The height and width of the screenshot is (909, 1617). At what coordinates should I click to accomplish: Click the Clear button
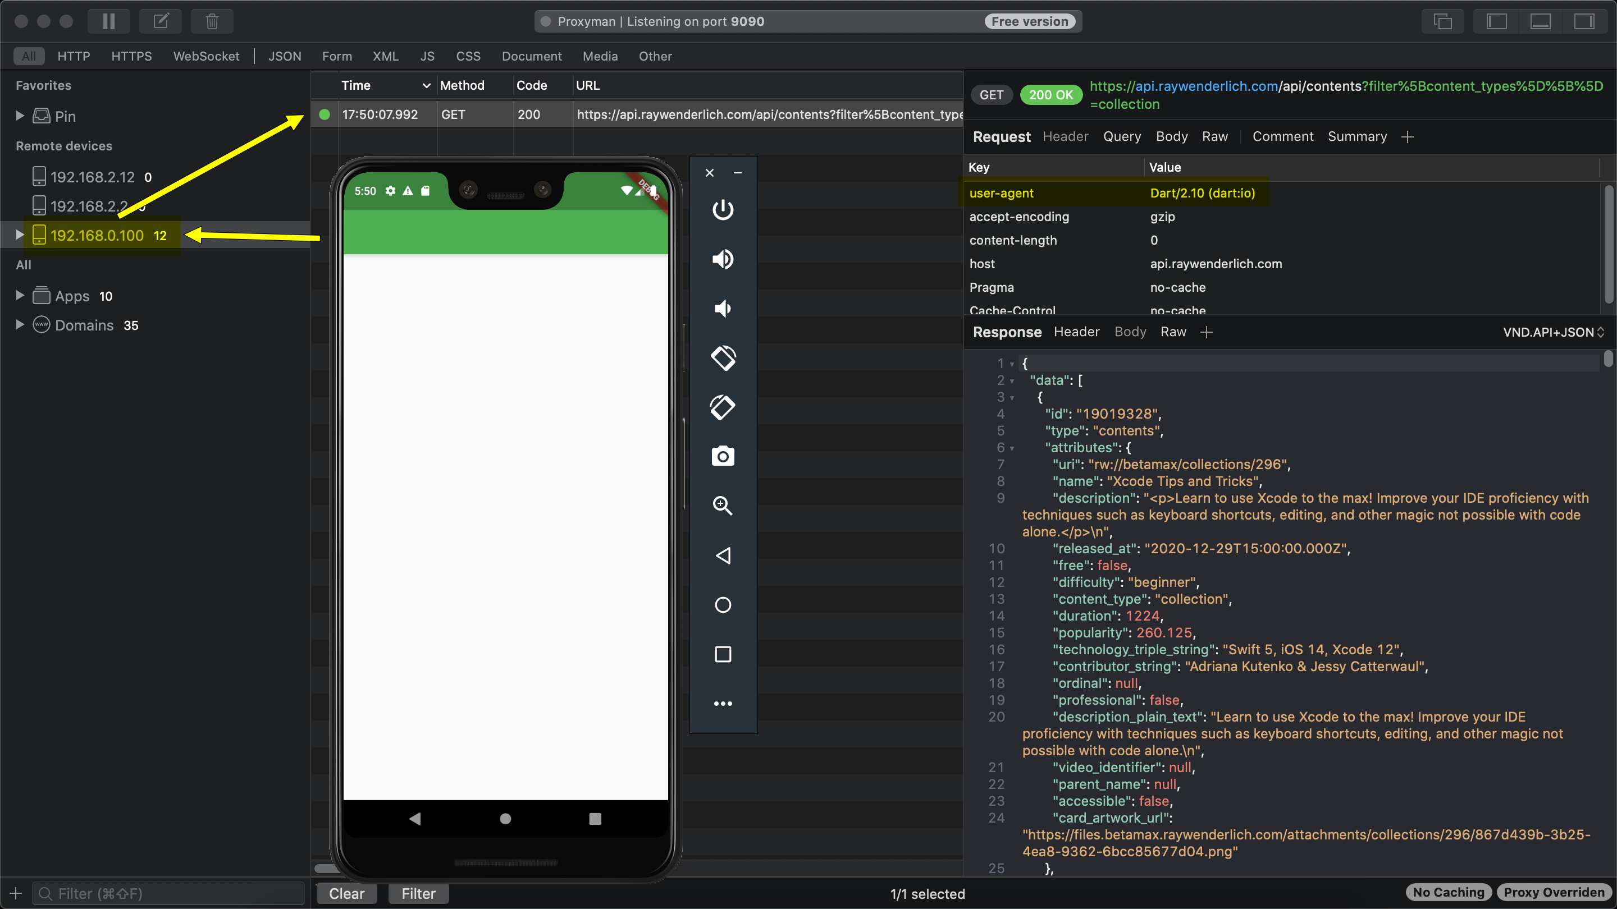[x=346, y=893]
